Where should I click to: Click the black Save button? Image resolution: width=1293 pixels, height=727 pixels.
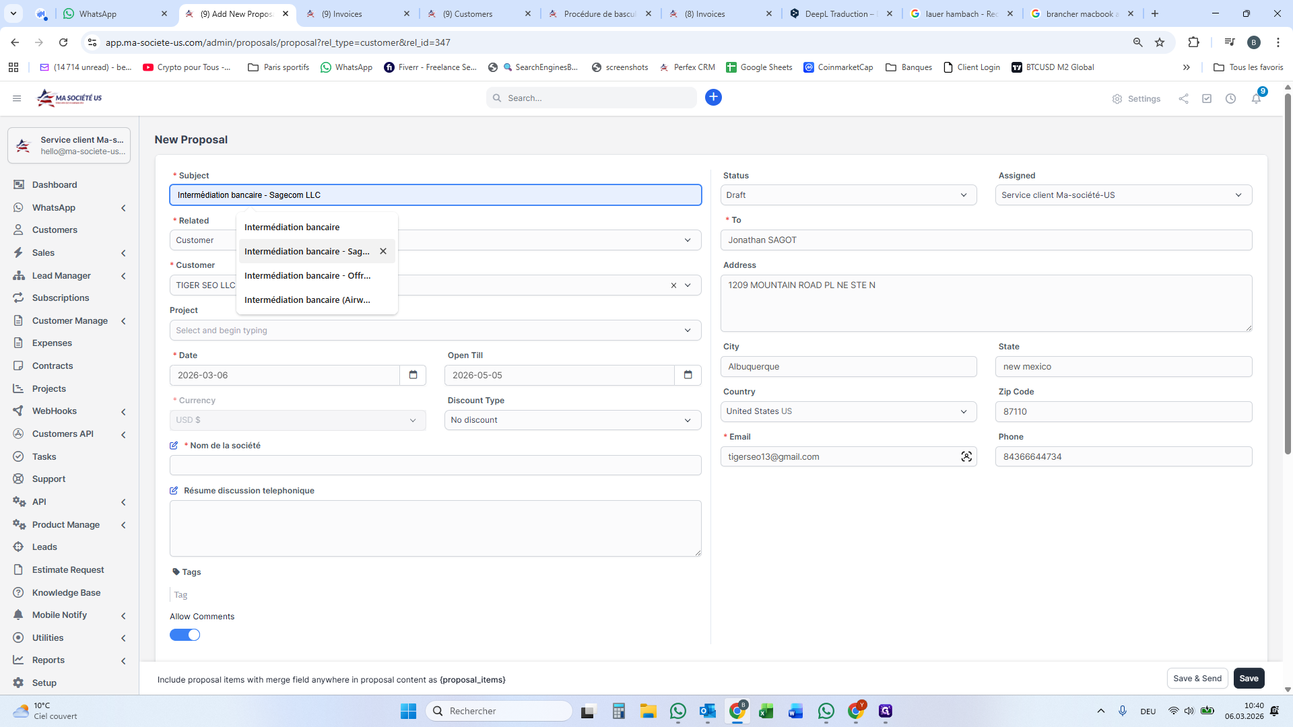1249,679
